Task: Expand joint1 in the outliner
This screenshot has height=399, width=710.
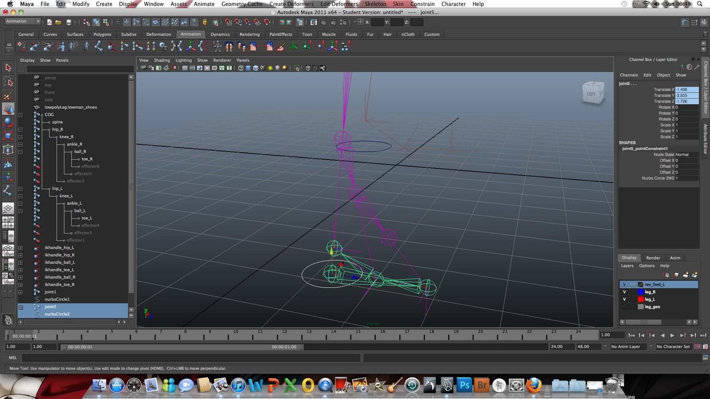Action: pyautogui.click(x=20, y=292)
